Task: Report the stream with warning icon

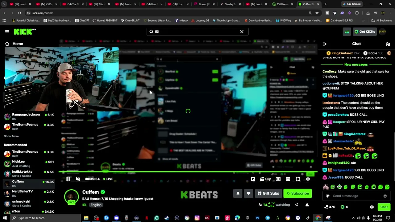Action: [307, 205]
